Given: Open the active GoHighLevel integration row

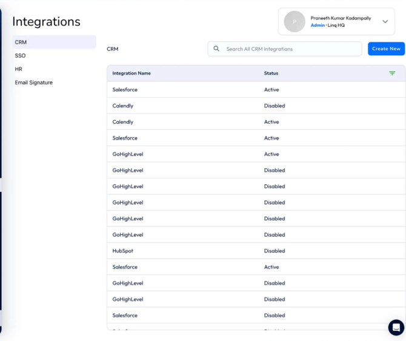Looking at the screenshot, I should [x=128, y=154].
